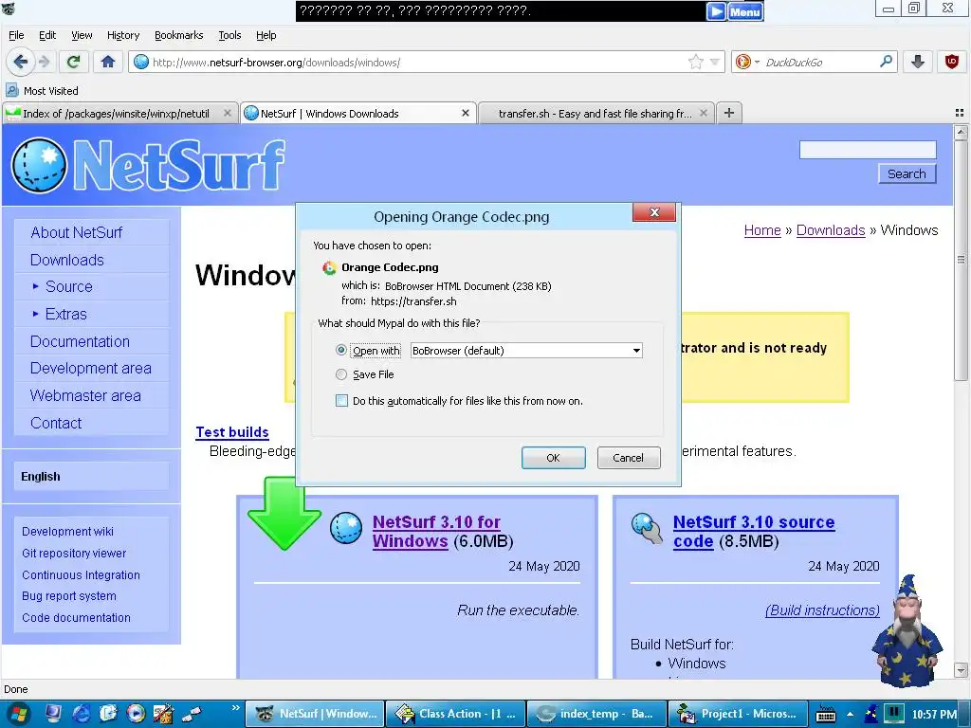
Task: Open the Tools menu
Action: pos(229,35)
